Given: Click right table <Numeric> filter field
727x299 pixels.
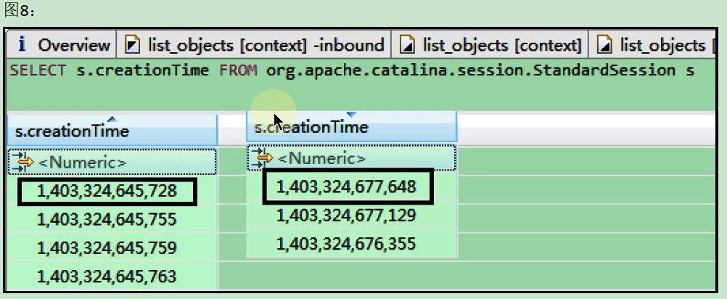Looking at the screenshot, I should [351, 158].
